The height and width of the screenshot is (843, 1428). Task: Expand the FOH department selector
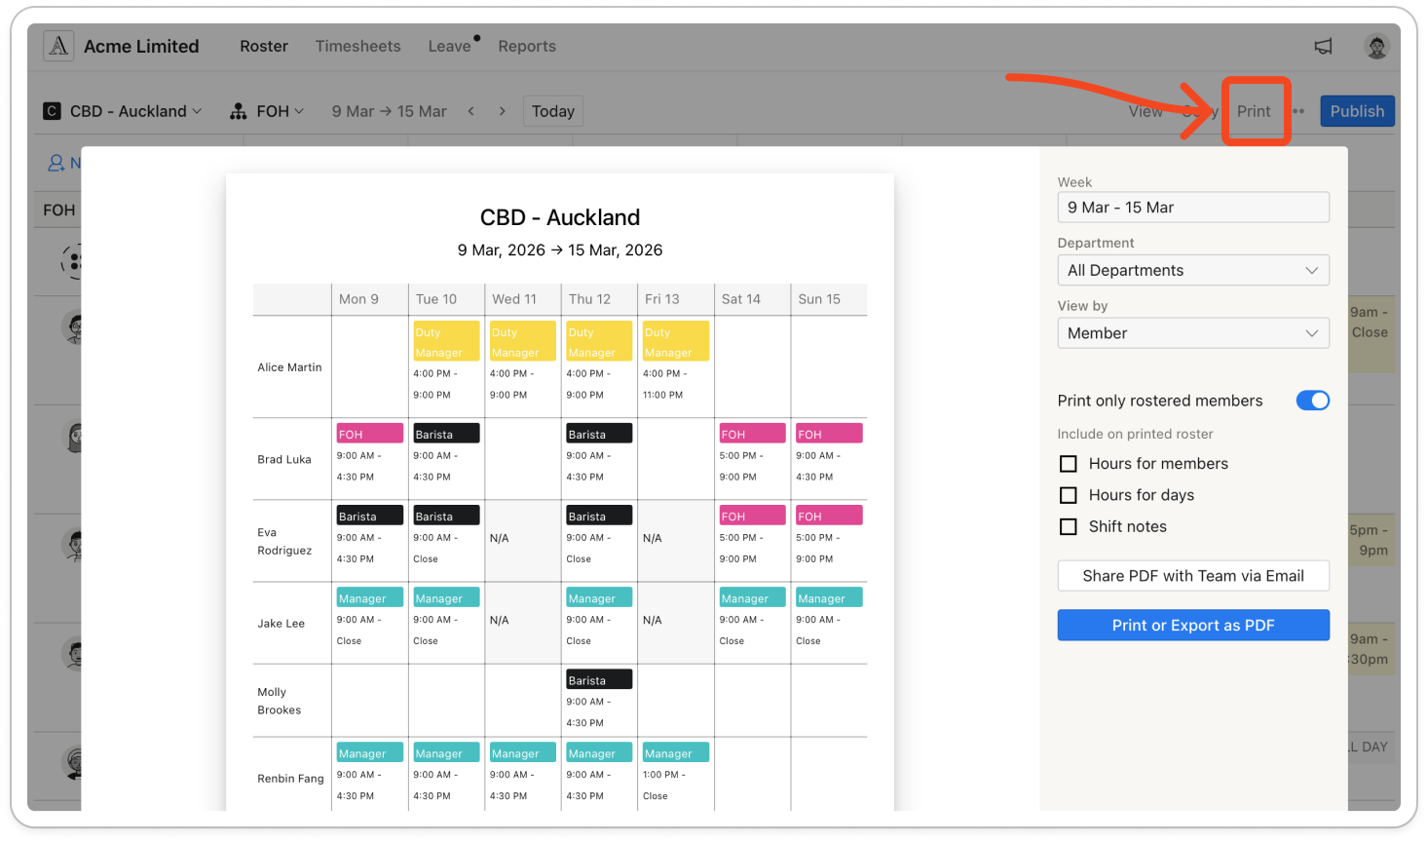click(x=280, y=111)
